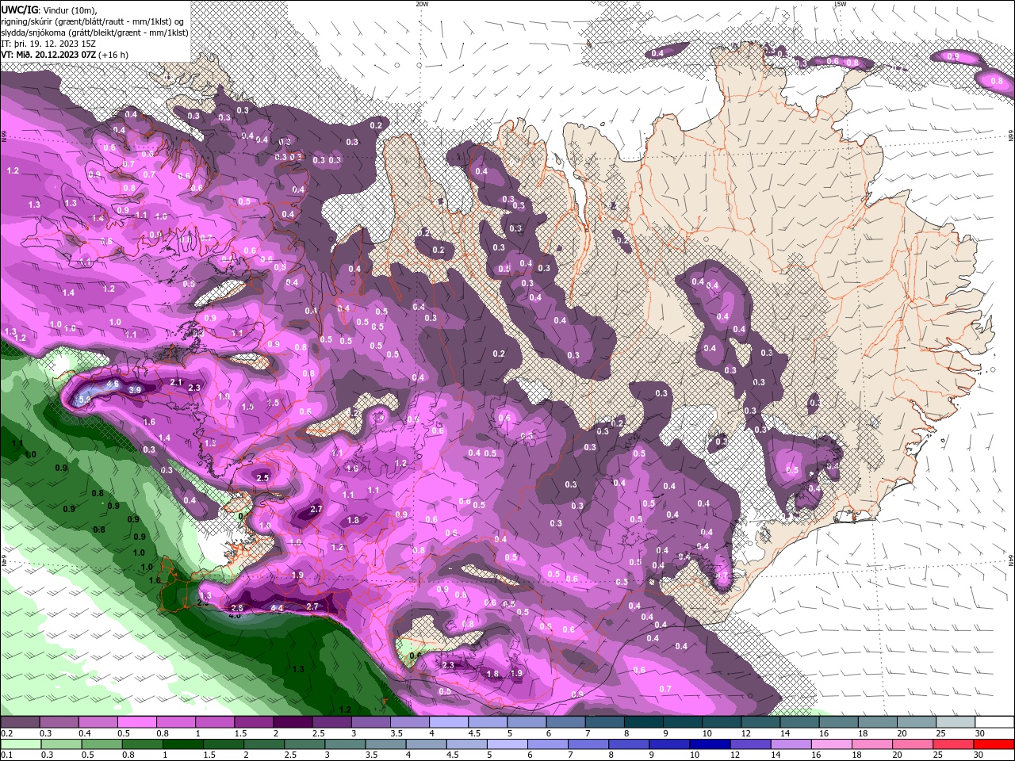Click the '20W' longitude label
1015x761 pixels.
(422, 3)
